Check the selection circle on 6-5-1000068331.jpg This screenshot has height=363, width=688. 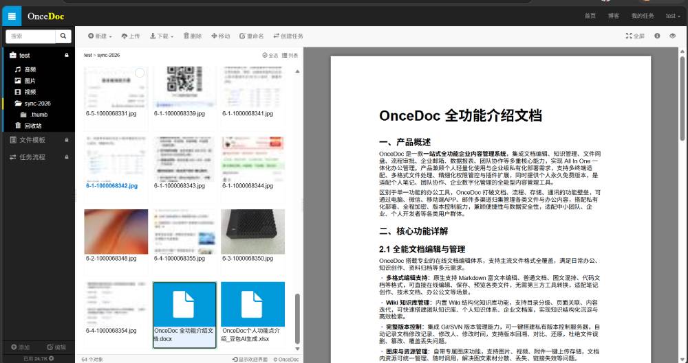point(140,73)
